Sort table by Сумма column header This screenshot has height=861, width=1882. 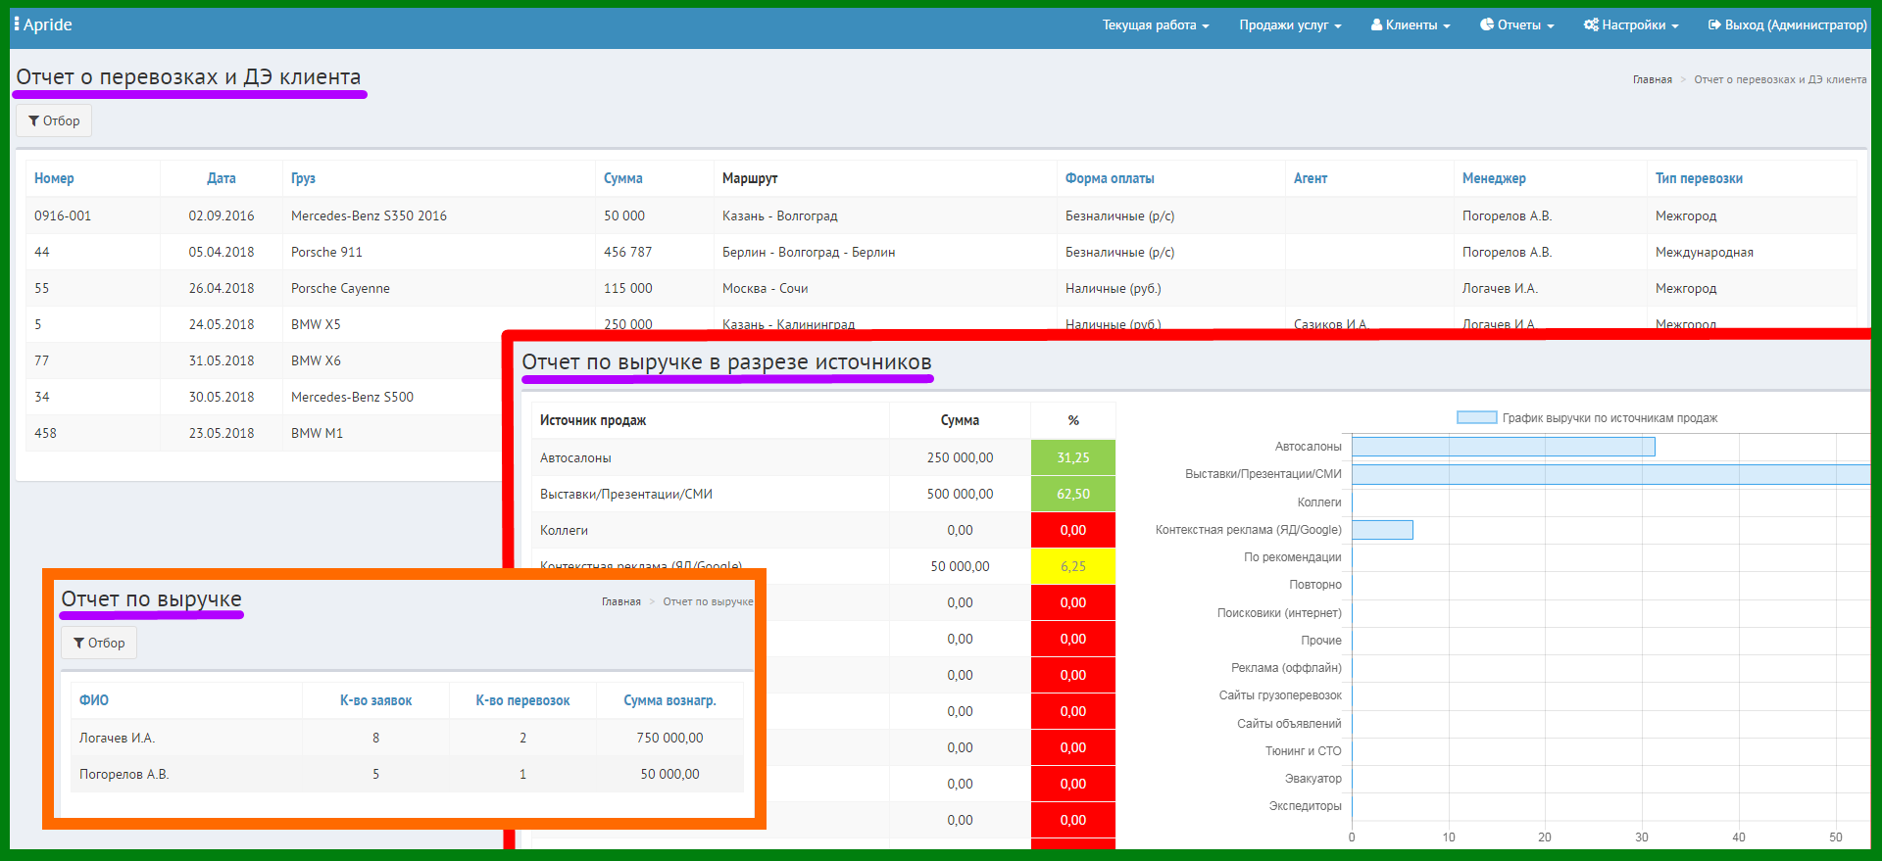(622, 178)
